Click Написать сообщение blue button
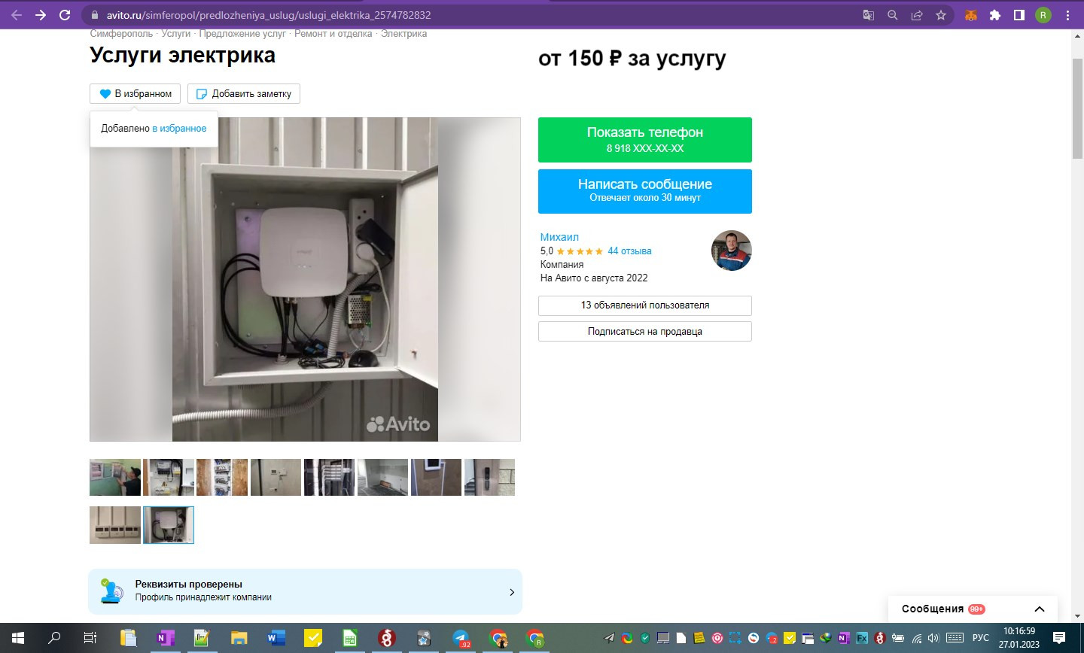The image size is (1084, 653). (645, 191)
